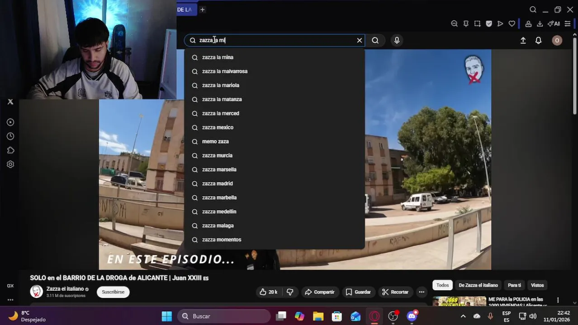The width and height of the screenshot is (578, 325).
Task: Open sidebar three-dots menu
Action: click(x=10, y=300)
